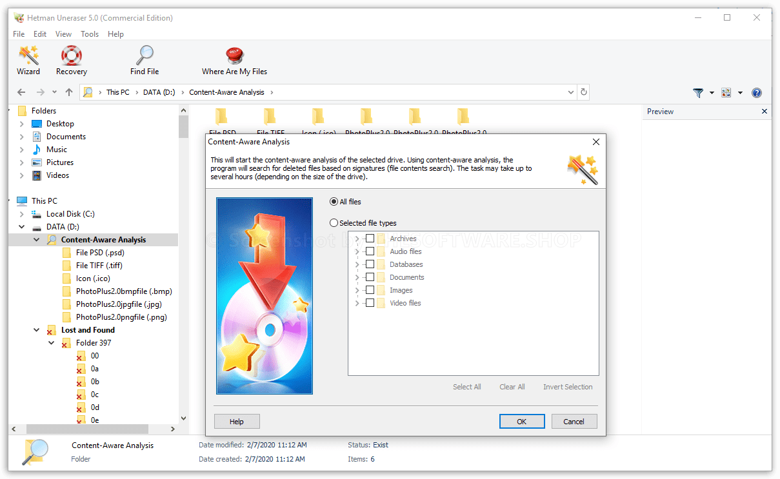Viewport: 780px width, 479px height.
Task: Collapse Folder 397 in the folder tree
Action: tap(51, 342)
